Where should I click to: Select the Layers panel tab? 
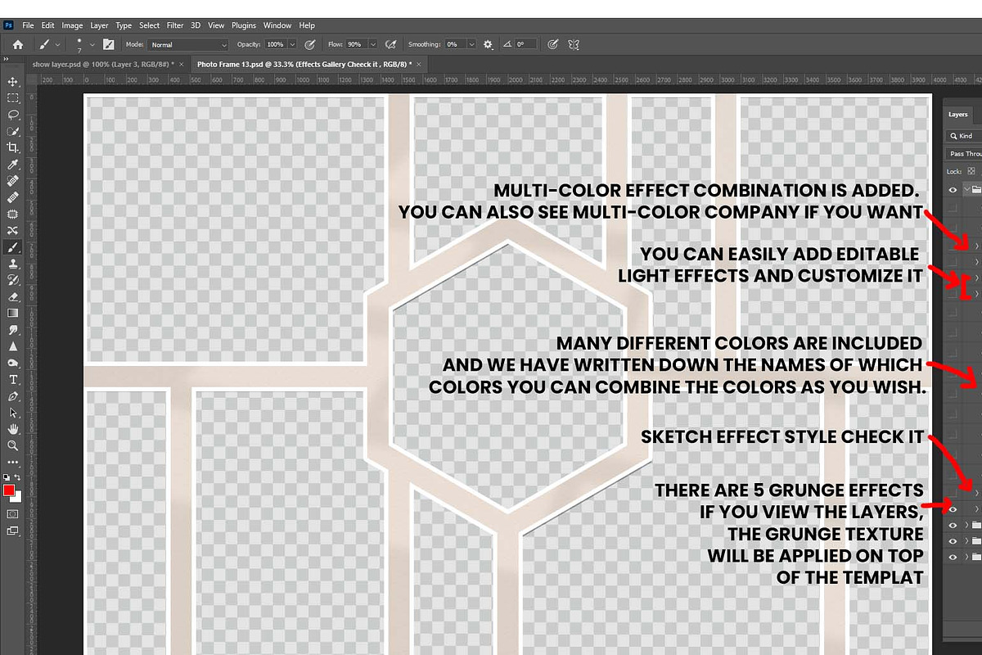958,115
